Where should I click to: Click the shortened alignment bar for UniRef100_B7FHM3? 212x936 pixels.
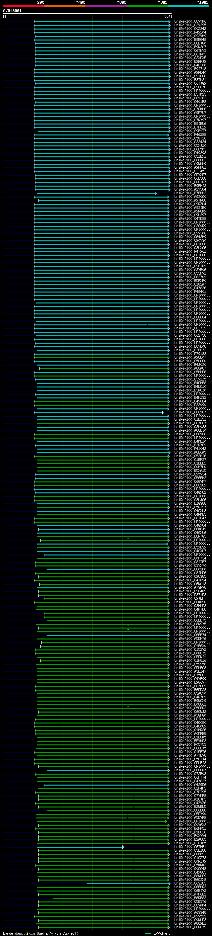click(x=96, y=193)
